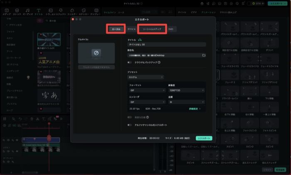Click the 23.97 fps value
Image resolution: width=291 pixels, height=175 pixels.
pos(135,109)
